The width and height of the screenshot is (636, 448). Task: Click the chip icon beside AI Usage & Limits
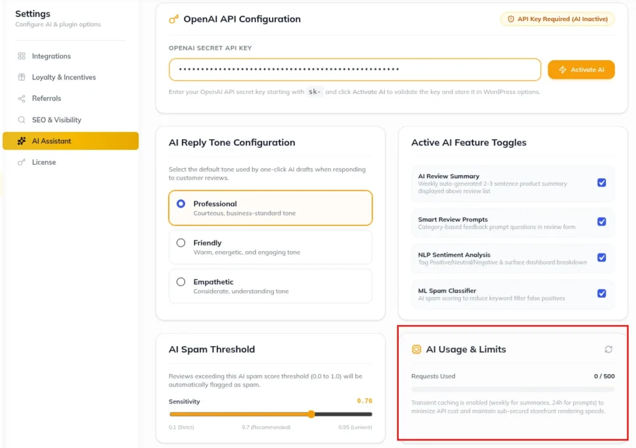(416, 349)
